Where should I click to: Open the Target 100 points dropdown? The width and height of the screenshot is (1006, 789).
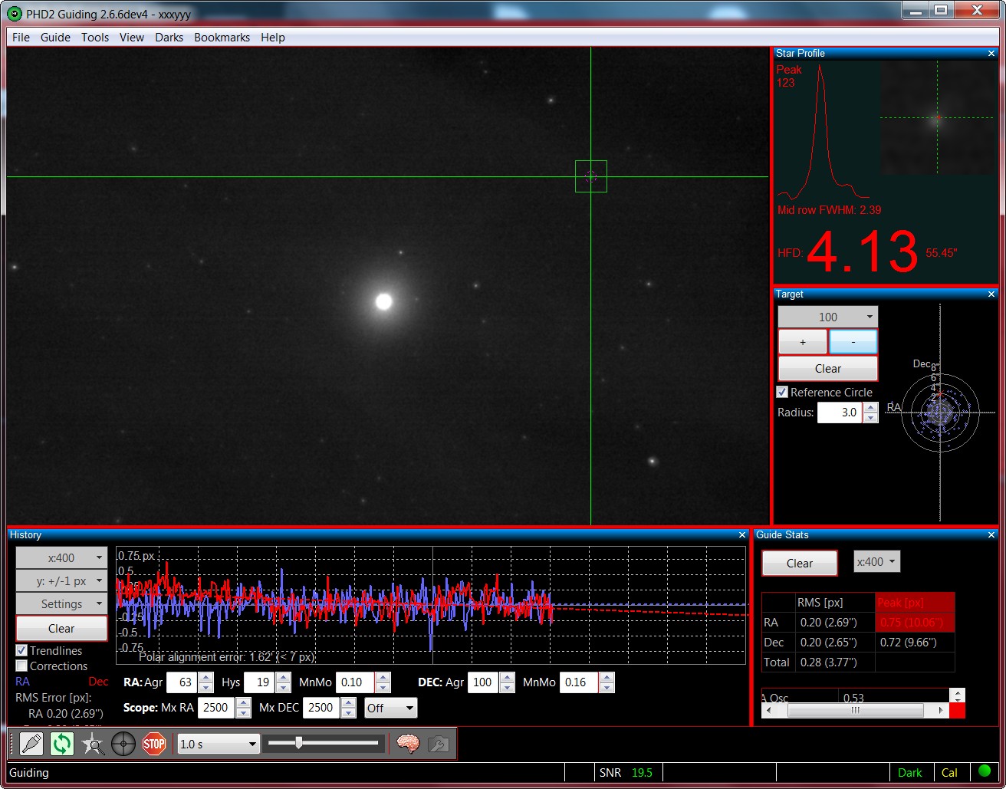click(x=828, y=317)
